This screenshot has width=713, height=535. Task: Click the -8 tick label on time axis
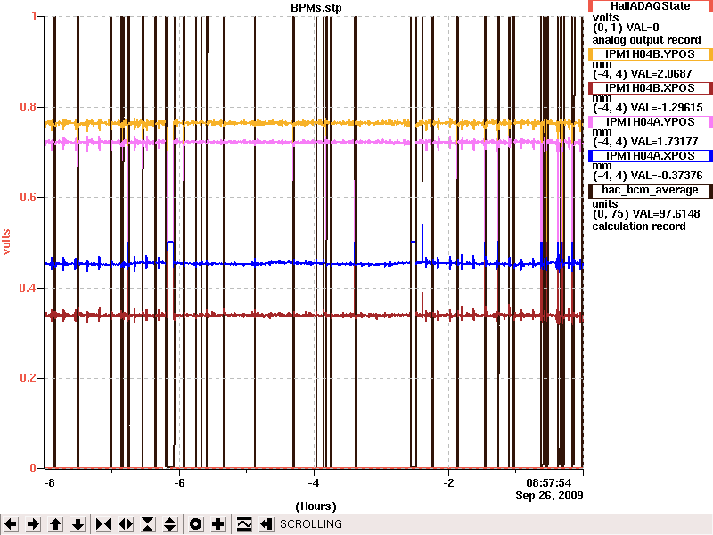click(x=49, y=482)
